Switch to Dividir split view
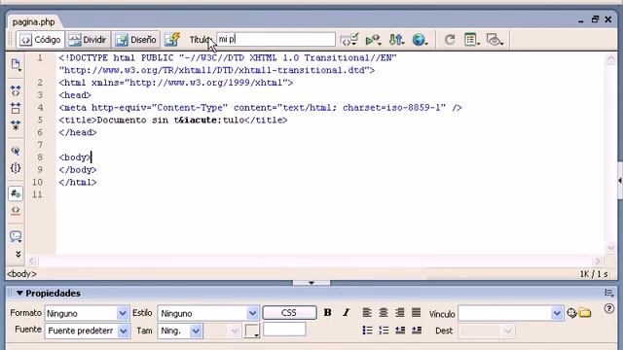Screen dimensions: 623x350 coord(88,40)
